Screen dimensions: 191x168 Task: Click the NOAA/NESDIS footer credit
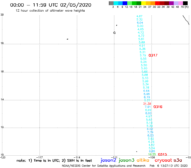(x=104, y=166)
